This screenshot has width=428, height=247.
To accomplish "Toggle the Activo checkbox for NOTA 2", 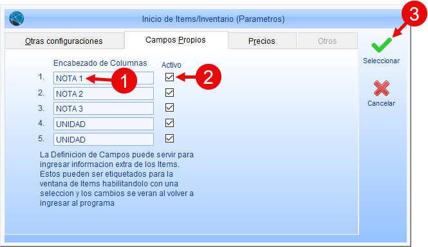I will pyautogui.click(x=169, y=92).
